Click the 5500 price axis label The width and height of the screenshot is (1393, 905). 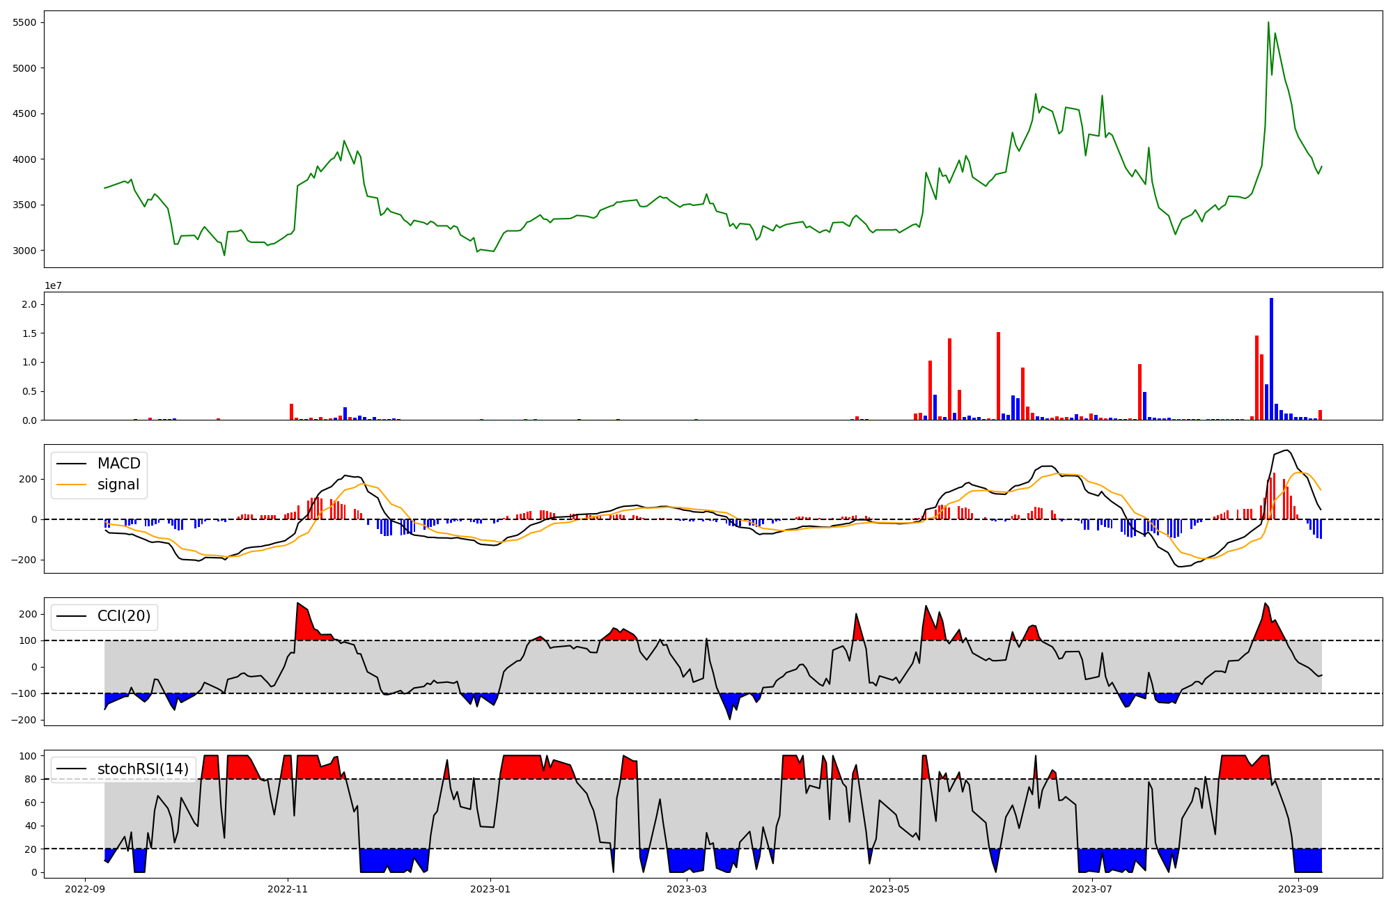point(24,23)
